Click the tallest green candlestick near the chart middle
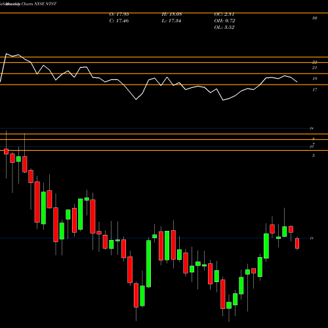328x328 pixels. coord(149,264)
